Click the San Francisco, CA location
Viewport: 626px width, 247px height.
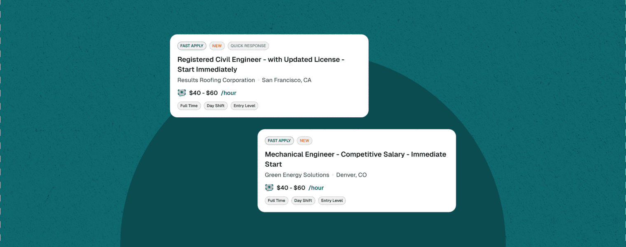pyautogui.click(x=287, y=80)
